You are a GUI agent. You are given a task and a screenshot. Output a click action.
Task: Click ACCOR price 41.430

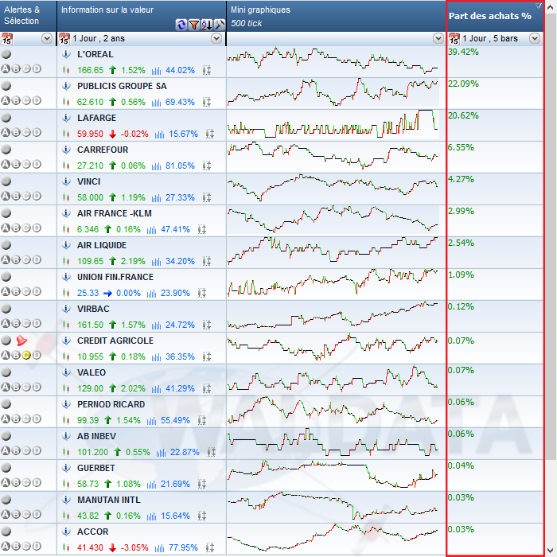tap(90, 547)
